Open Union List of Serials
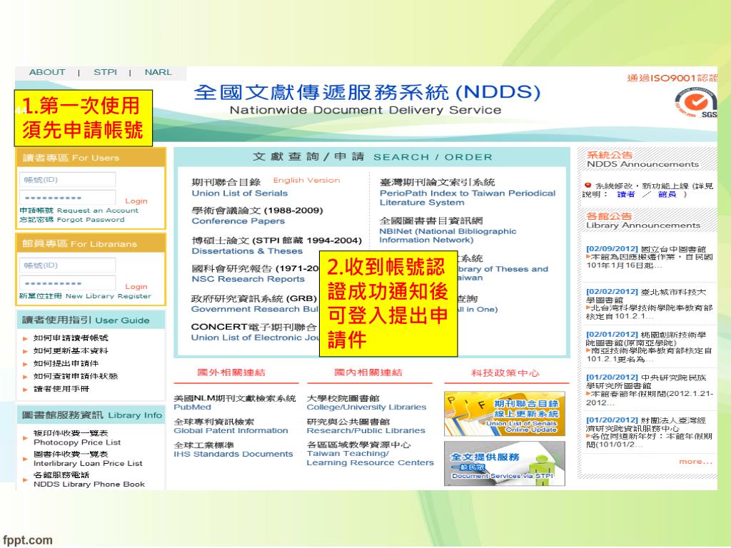 click(x=240, y=193)
